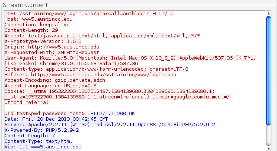Click the POST /sstraining/www/login.php request line
This screenshot has width=277, height=151.
pyautogui.click(x=90, y=14)
